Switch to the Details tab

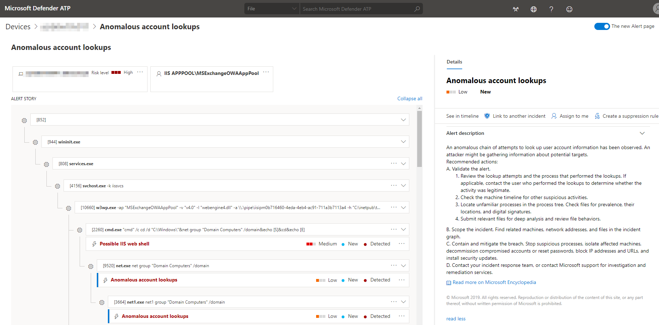pos(454,61)
